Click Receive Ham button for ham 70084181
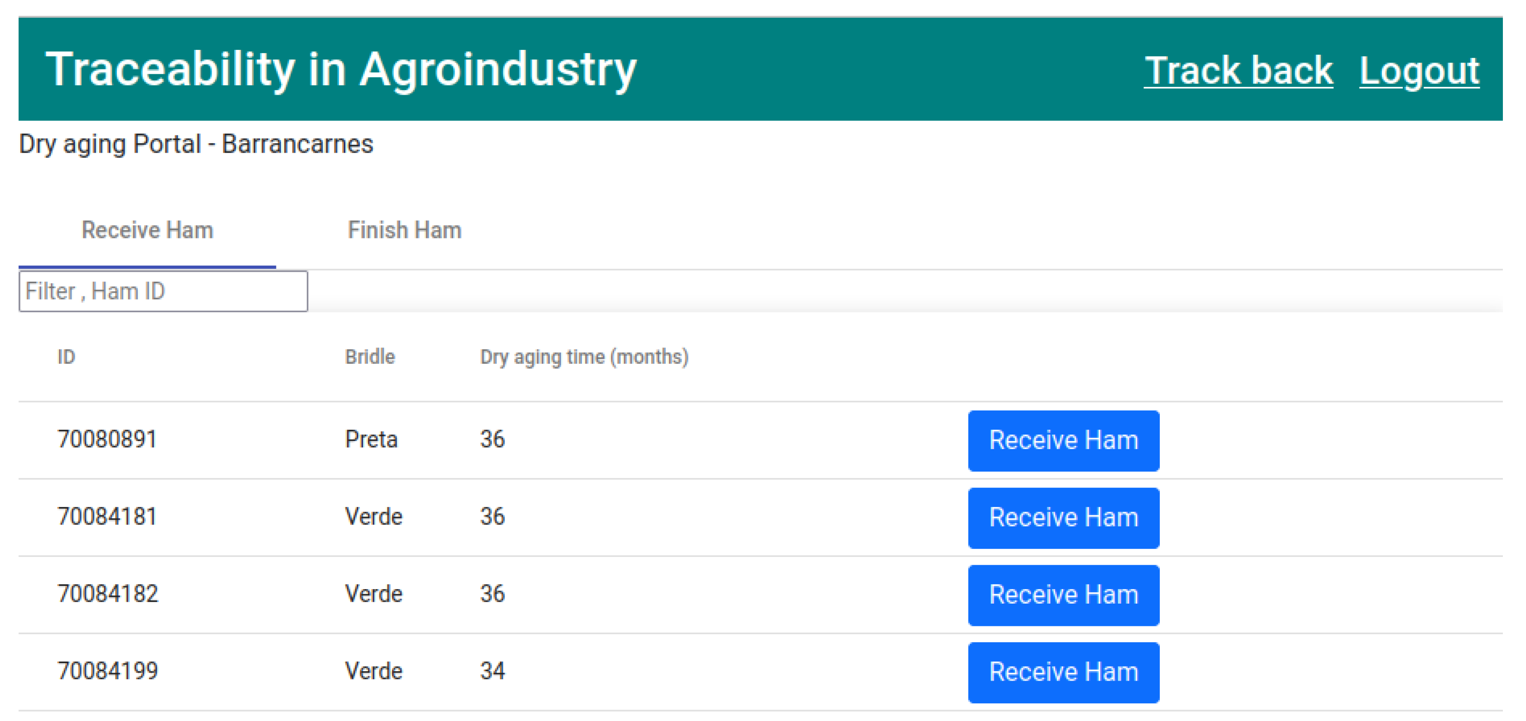 pos(1063,517)
